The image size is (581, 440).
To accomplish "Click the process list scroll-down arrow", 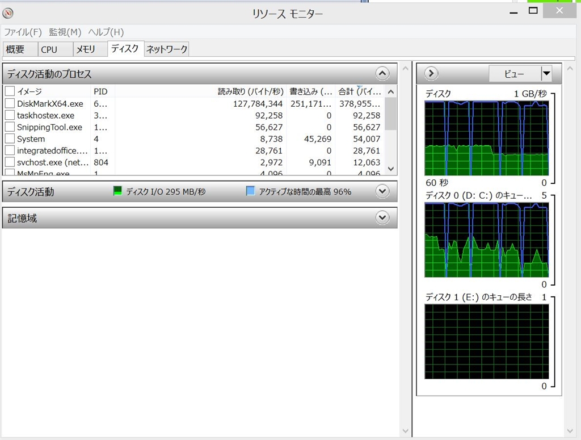I will click(x=391, y=169).
